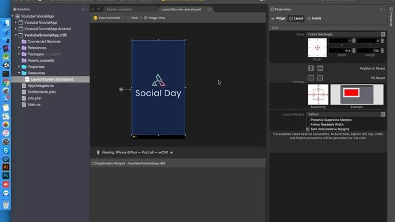395x222 pixels.
Task: Toggle Preserve Superview Margins checkbox
Action: pyautogui.click(x=307, y=120)
